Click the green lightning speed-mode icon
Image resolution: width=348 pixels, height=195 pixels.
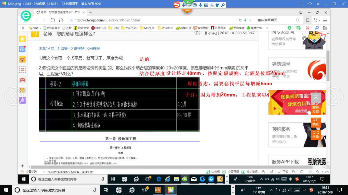click(245, 20)
